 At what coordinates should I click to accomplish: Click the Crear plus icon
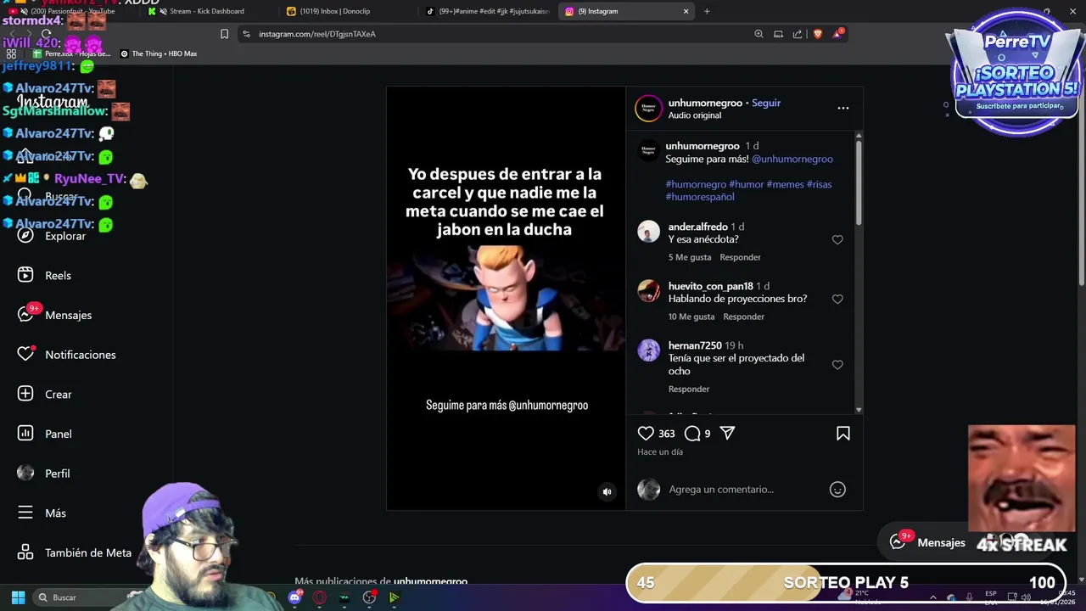point(25,394)
